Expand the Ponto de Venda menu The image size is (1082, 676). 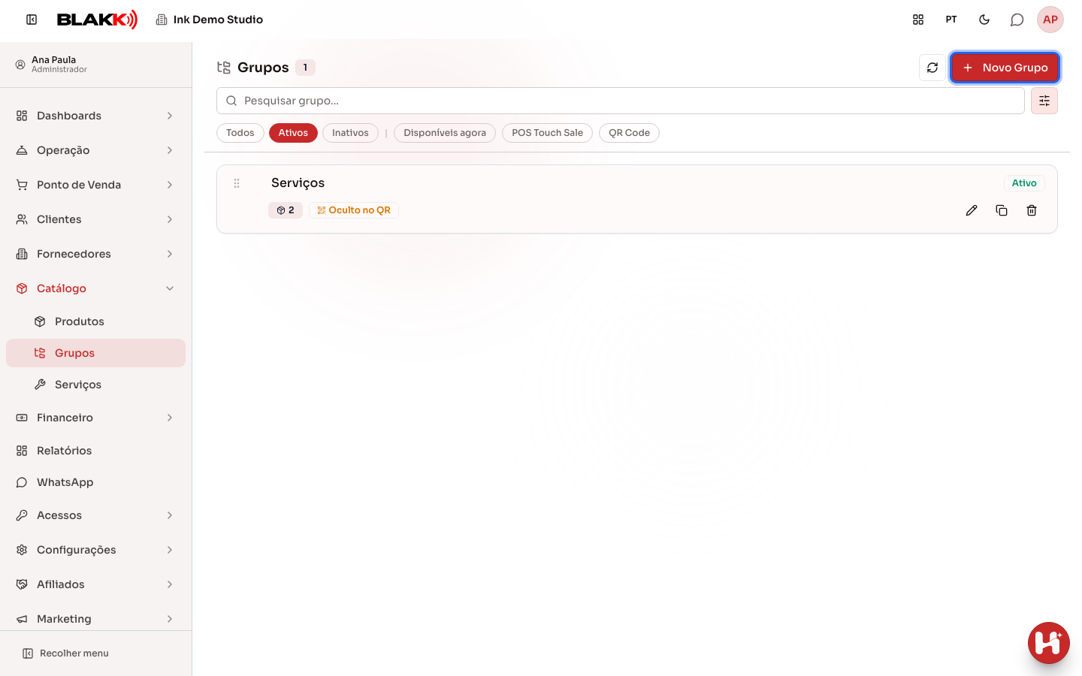tap(95, 185)
